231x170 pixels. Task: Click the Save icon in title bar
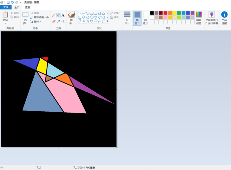8,2
